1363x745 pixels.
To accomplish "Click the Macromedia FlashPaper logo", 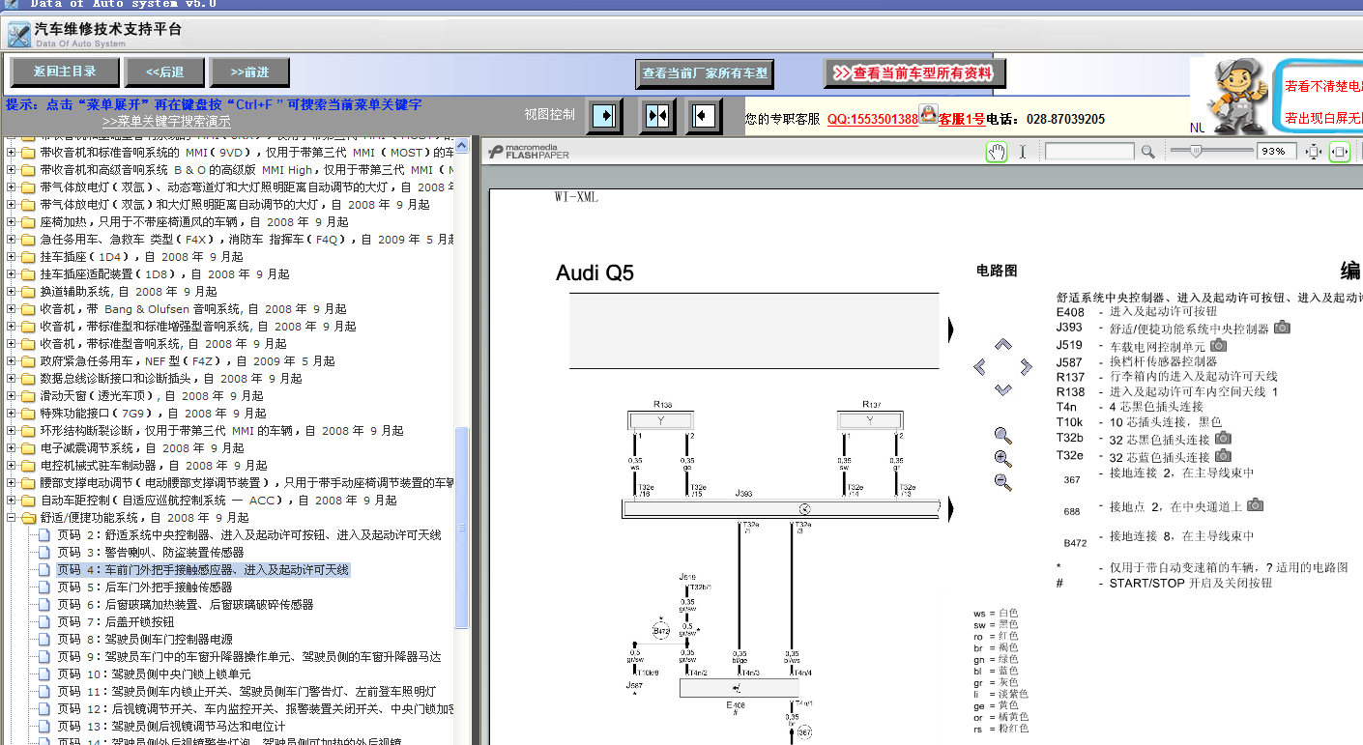I will coord(530,152).
